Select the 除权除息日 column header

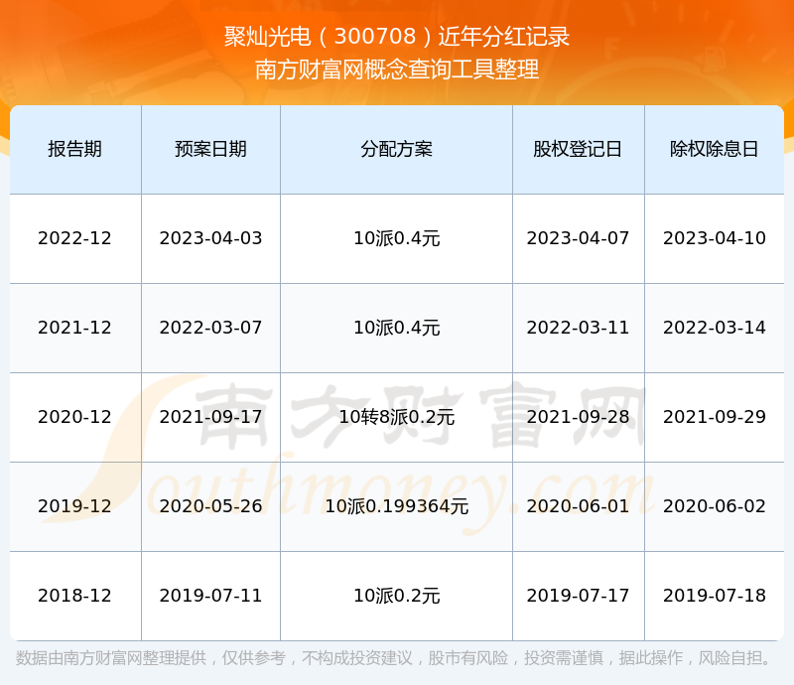click(x=714, y=149)
